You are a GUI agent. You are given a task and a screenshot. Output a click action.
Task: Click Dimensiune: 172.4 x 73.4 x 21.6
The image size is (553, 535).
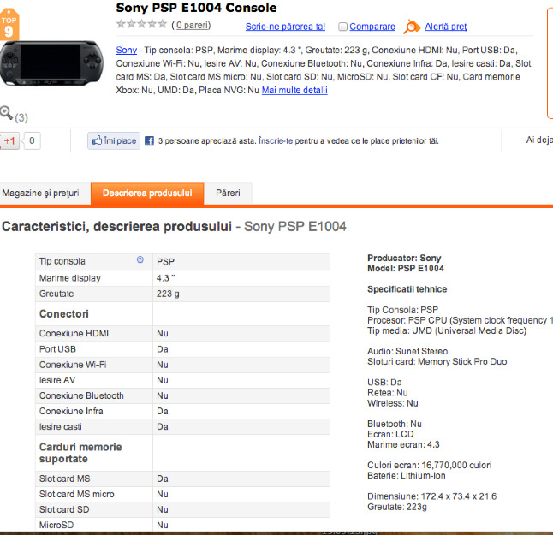(431, 496)
